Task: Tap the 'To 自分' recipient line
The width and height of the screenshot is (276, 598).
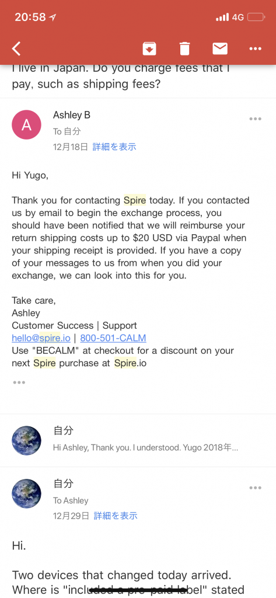Action: 67,131
